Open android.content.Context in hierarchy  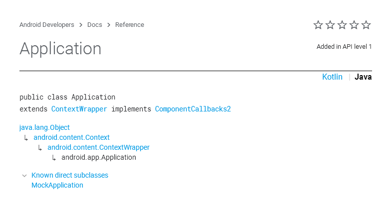click(71, 137)
